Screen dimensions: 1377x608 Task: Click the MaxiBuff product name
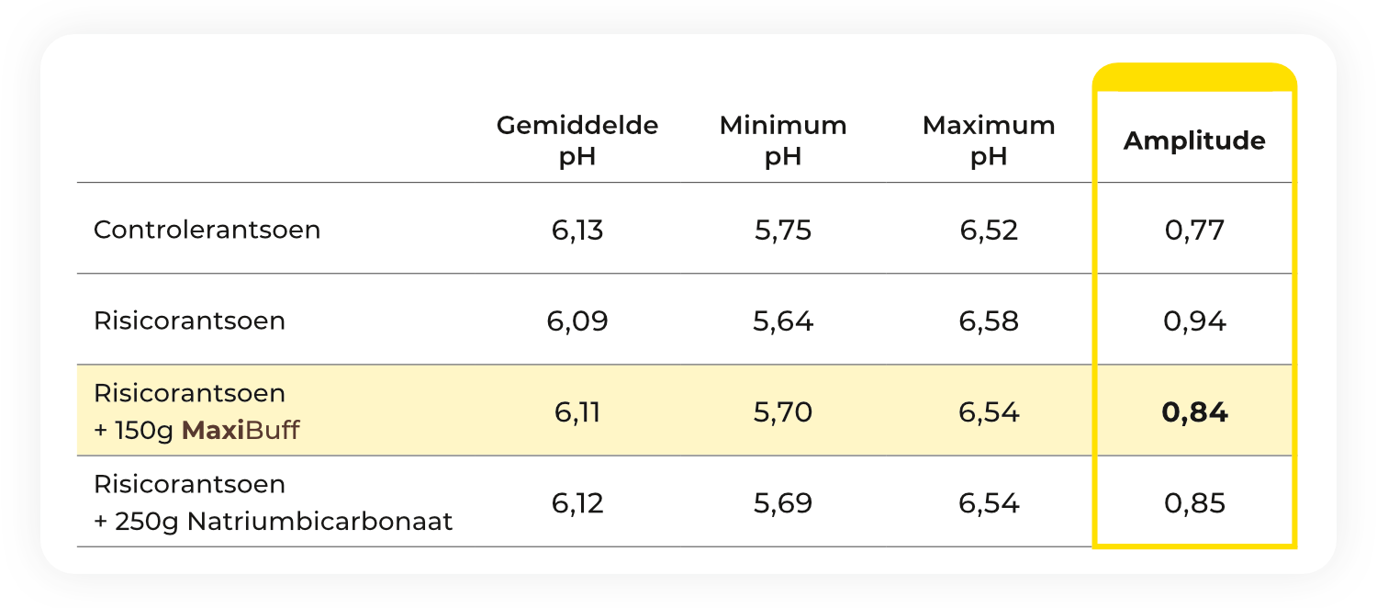point(241,430)
